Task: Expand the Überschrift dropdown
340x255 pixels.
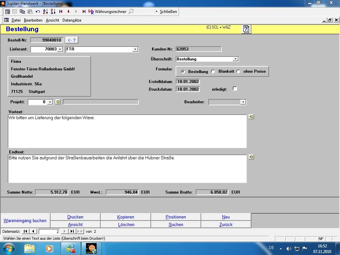Action: pyautogui.click(x=235, y=59)
